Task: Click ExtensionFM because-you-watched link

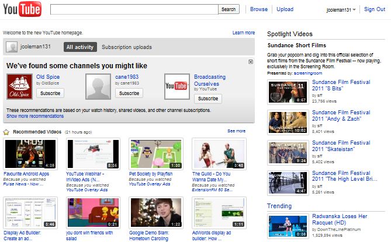Action: (212, 190)
